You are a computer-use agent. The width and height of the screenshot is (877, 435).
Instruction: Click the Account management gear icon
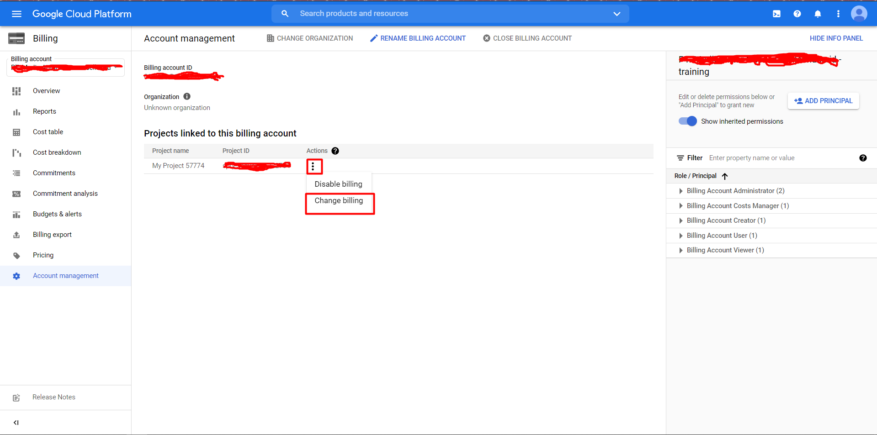[16, 276]
